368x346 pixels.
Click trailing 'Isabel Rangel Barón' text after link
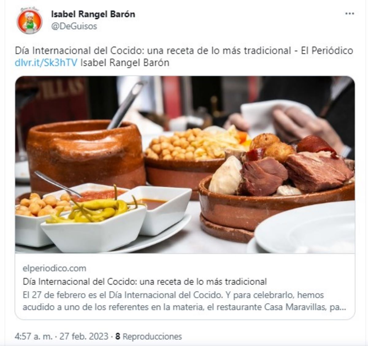click(x=125, y=62)
